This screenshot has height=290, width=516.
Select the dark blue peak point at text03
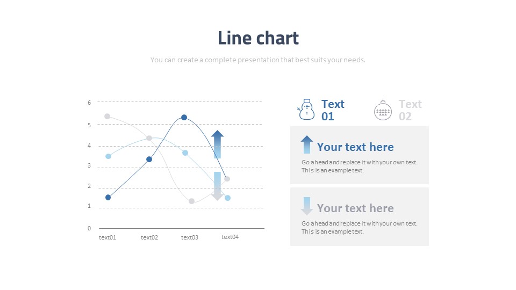pos(184,118)
